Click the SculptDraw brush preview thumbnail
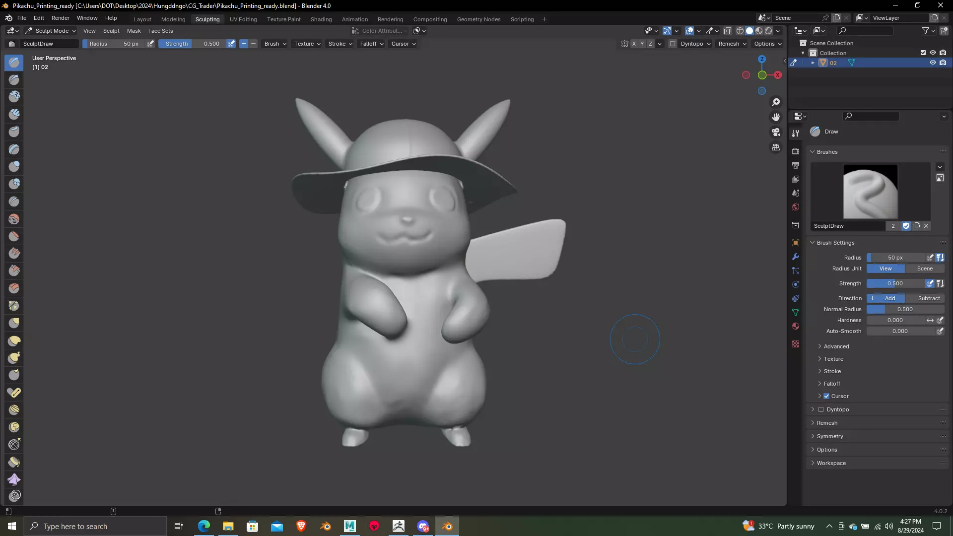The height and width of the screenshot is (536, 953). point(871,192)
